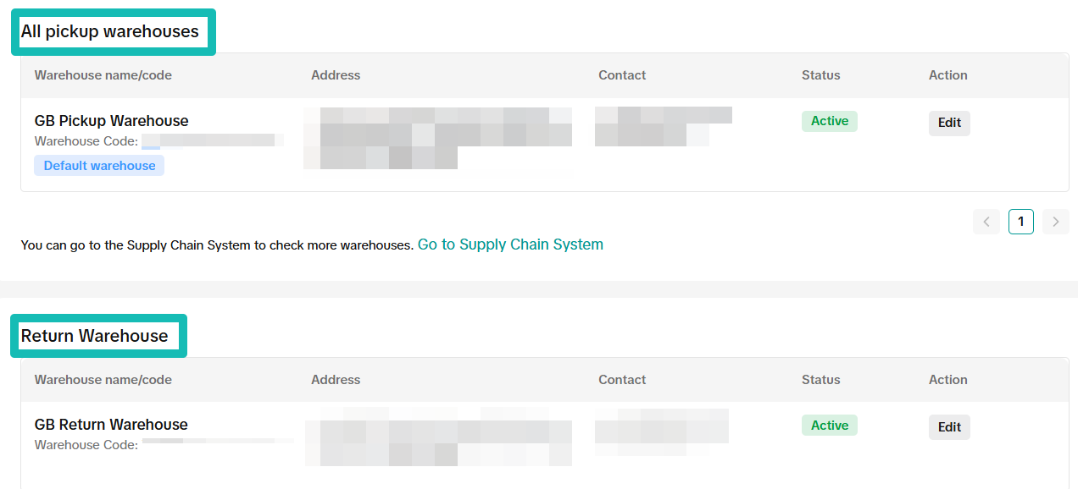
Task: Click the Return Warehouse section title
Action: point(96,335)
